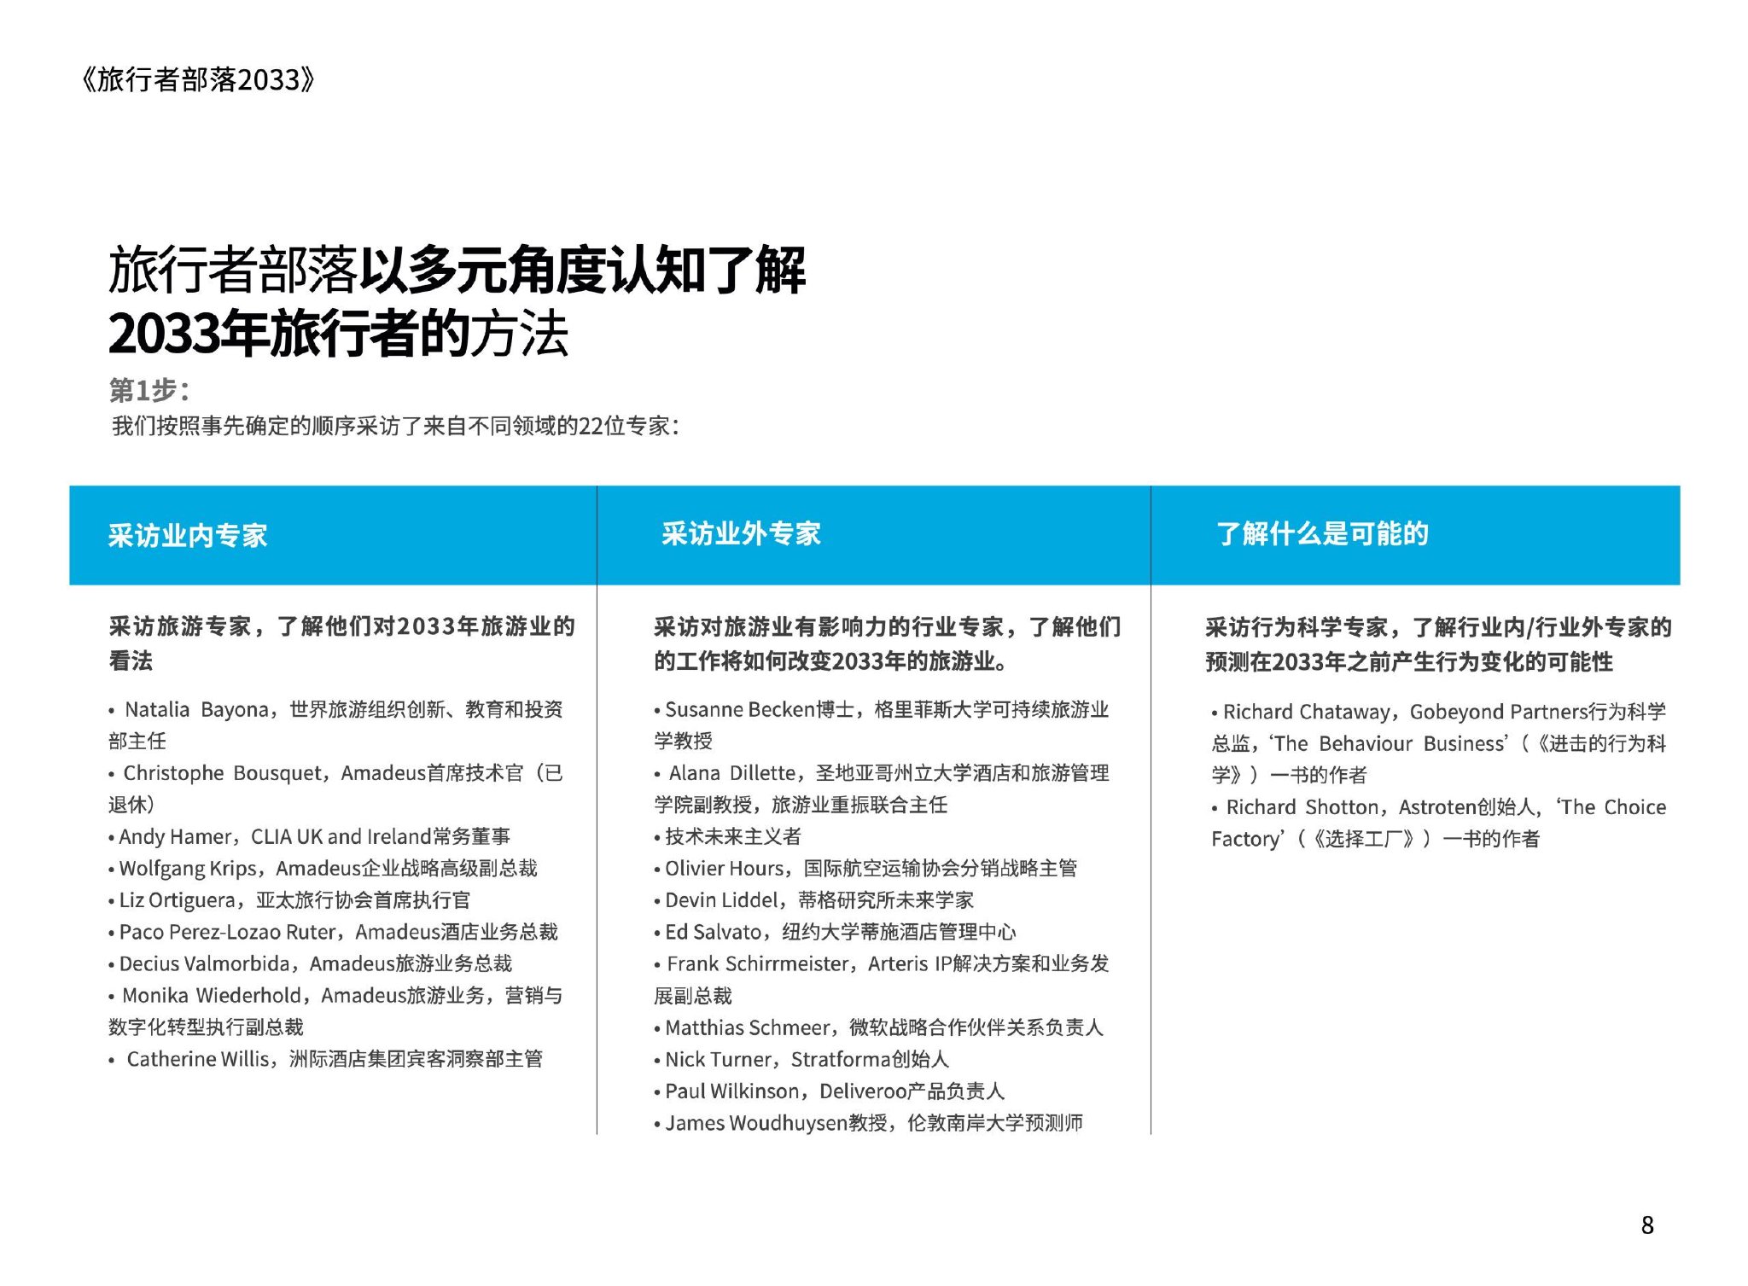Select the step label 第1步：
1748x1286 pixels.
[149, 391]
